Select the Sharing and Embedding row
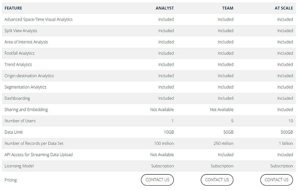 26,109
